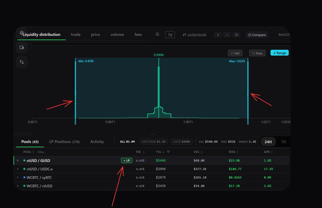Open the 7d period dropdown
This screenshot has height=208, width=322.
170,35
